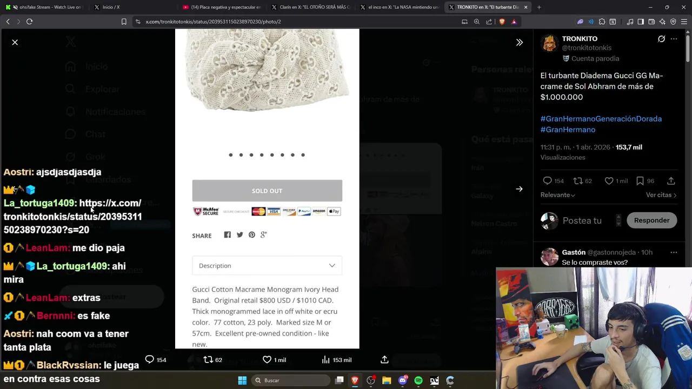The image size is (692, 389).
Task: Open the three-dot menu on TRONKITO's post
Action: [674, 39]
